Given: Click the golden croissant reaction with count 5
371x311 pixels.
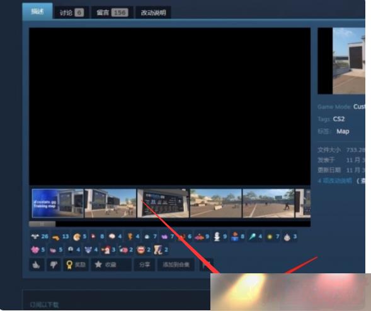Looking at the screenshot, I should pyautogui.click(x=79, y=237).
